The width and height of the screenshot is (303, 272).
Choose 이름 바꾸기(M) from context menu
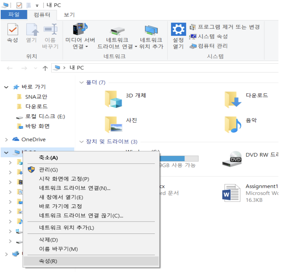coord(91,249)
